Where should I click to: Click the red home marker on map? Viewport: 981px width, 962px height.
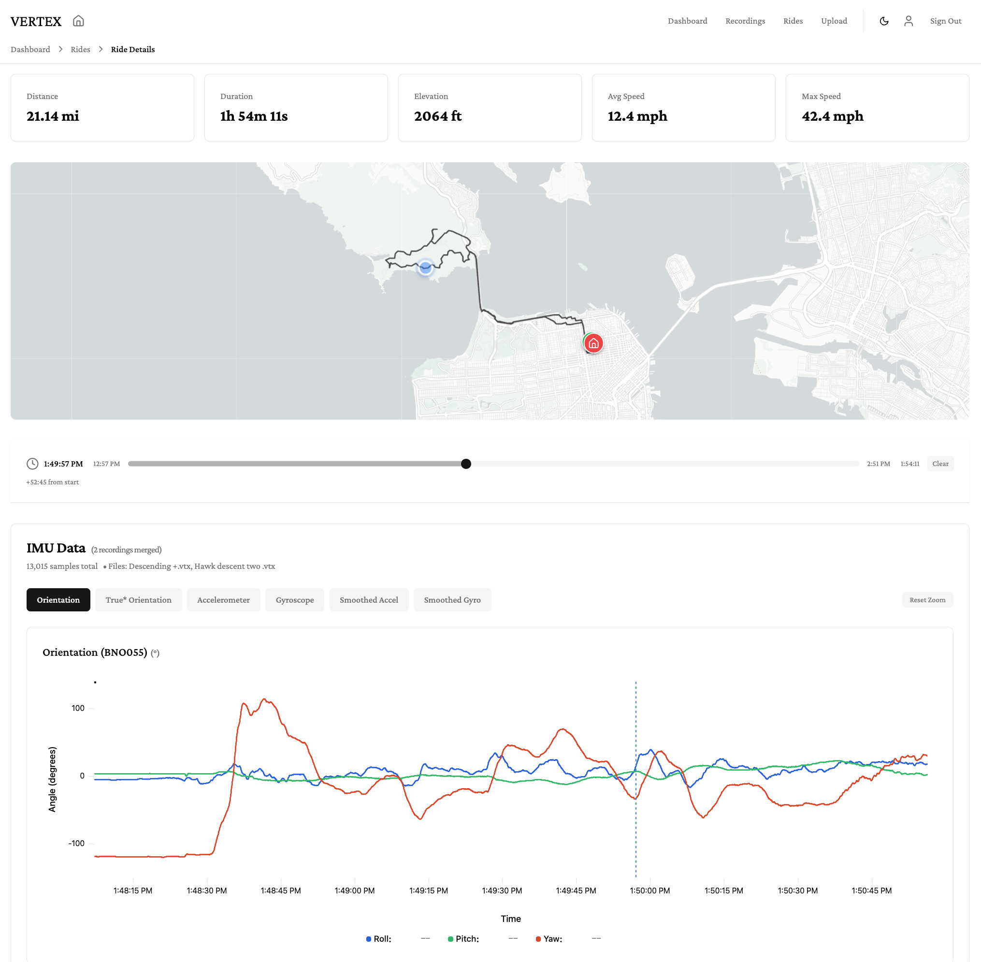click(593, 343)
